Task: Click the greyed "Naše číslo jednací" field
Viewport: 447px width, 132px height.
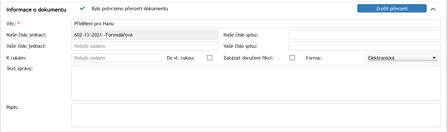Action: pyautogui.click(x=144, y=35)
